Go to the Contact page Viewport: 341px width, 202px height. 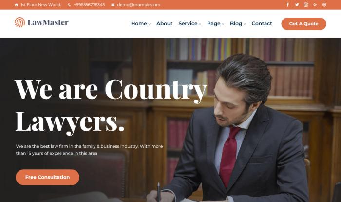(262, 23)
